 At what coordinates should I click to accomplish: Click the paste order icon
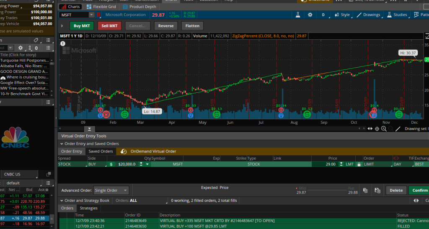[x=377, y=190]
